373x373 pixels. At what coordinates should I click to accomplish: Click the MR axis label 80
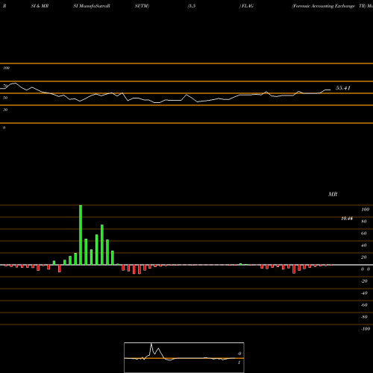pos(364,222)
